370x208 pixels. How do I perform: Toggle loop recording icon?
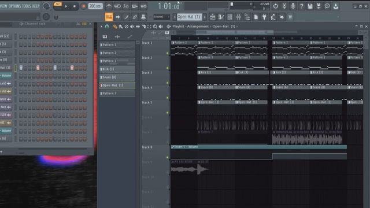143,6
